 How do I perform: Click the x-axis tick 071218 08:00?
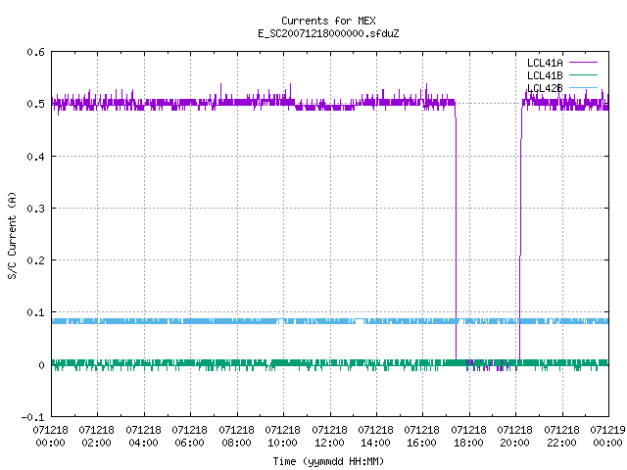click(236, 436)
